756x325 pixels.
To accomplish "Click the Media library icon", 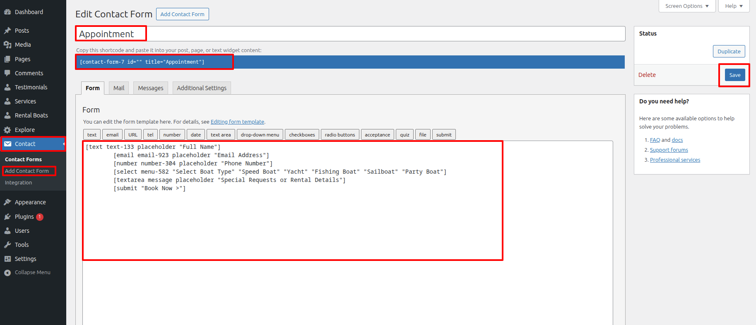I will pyautogui.click(x=7, y=45).
